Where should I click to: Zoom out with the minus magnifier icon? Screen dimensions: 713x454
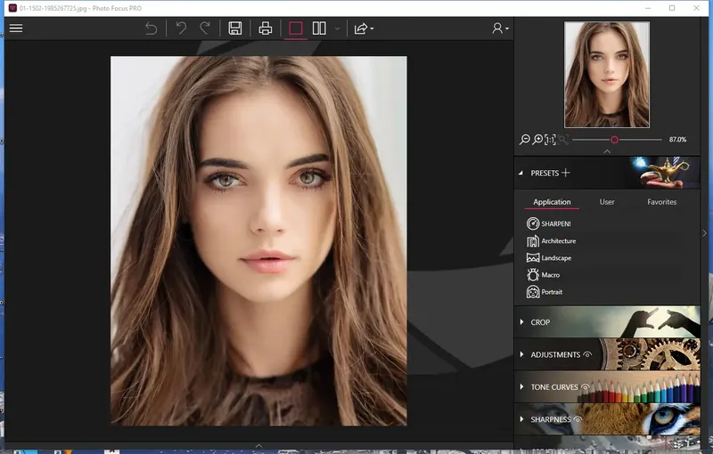[525, 140]
